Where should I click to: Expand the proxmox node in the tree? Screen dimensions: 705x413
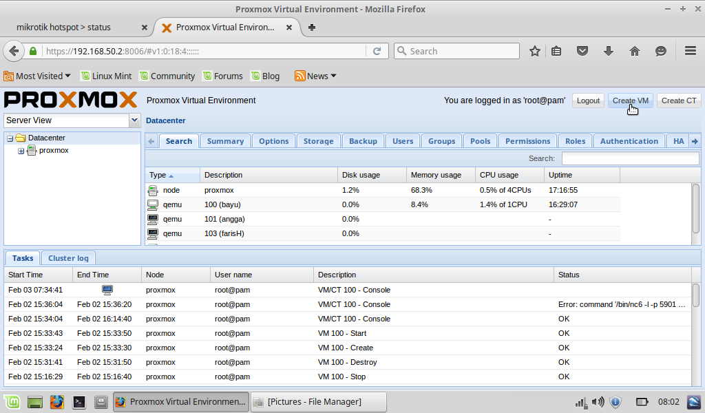click(21, 151)
